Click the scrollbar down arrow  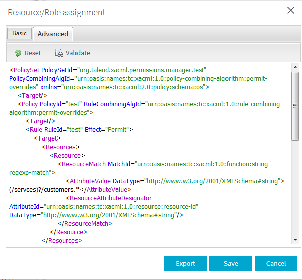295,240
